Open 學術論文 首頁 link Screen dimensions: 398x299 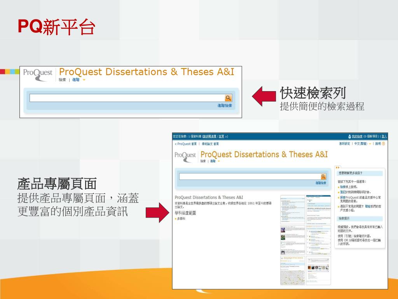[x=210, y=144]
